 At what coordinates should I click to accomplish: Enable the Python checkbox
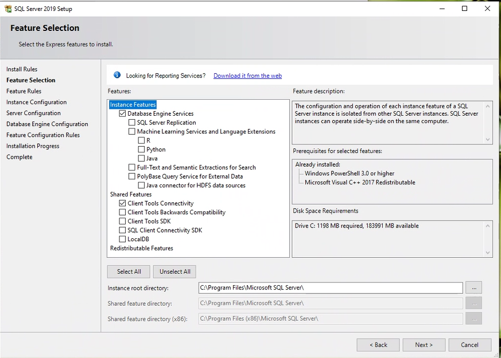pyautogui.click(x=141, y=149)
